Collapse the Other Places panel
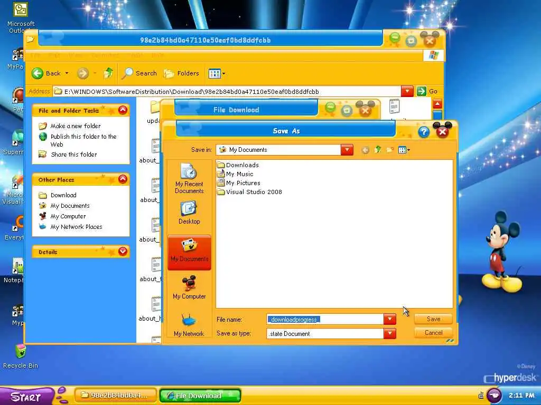This screenshot has width=541, height=405. pos(123,179)
